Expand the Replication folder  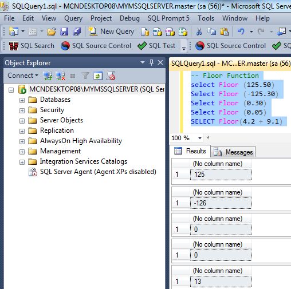22,131
